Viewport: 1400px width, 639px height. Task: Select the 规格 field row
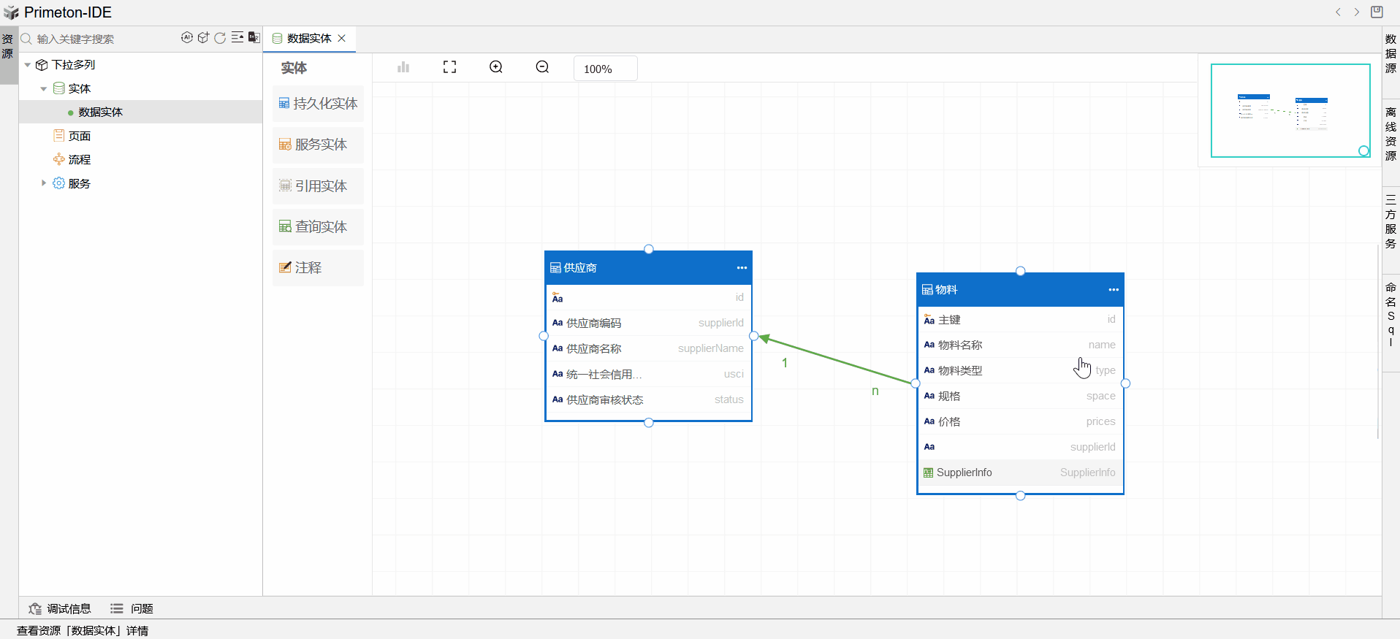(1020, 396)
